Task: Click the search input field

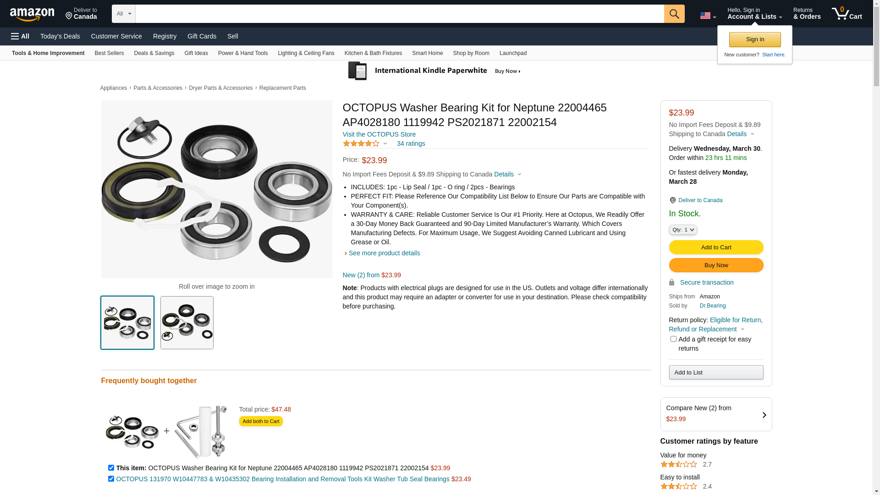Action: [x=399, y=14]
